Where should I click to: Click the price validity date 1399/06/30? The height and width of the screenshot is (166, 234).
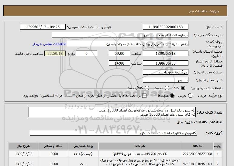point(166,63)
